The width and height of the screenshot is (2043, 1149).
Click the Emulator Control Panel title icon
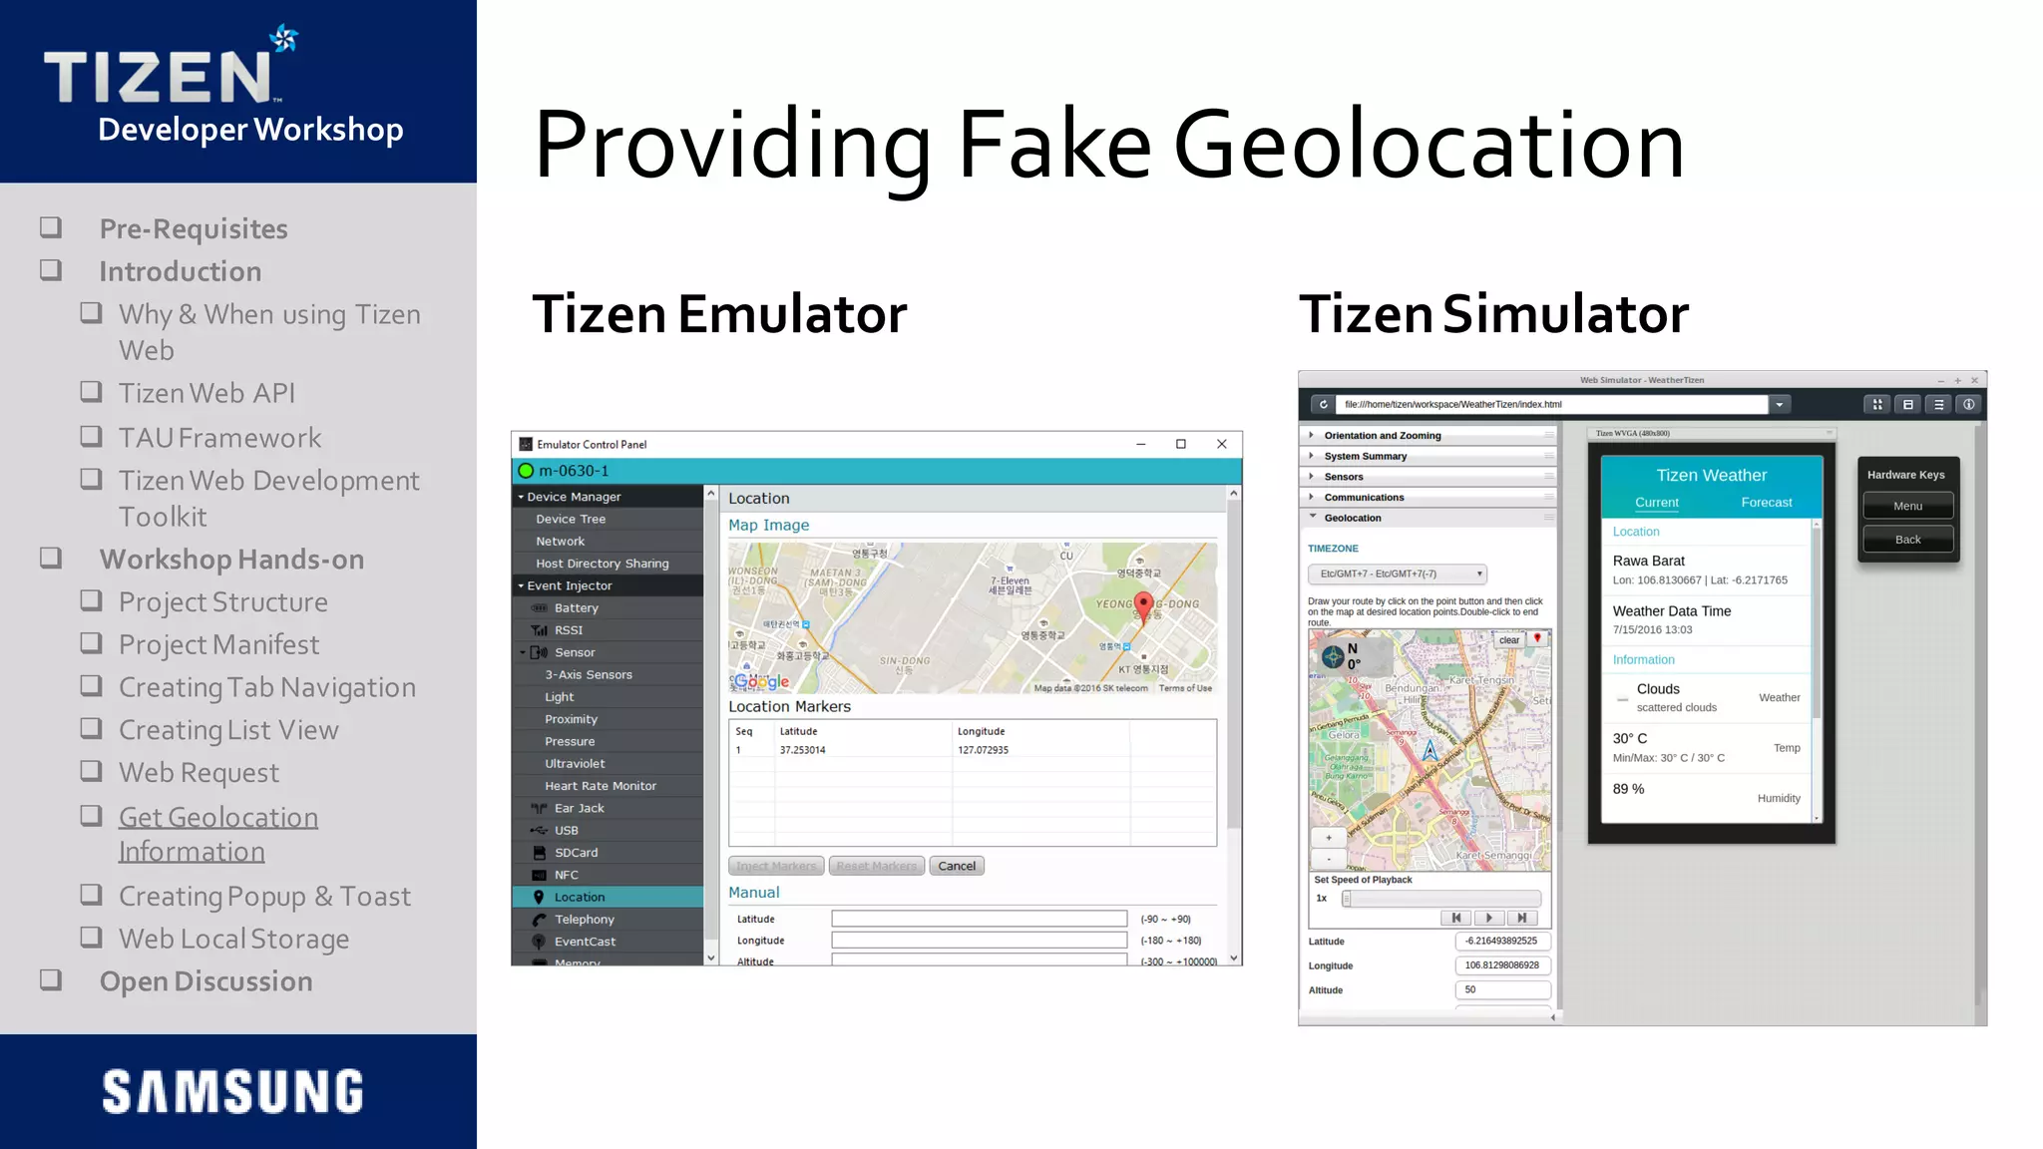coord(527,445)
